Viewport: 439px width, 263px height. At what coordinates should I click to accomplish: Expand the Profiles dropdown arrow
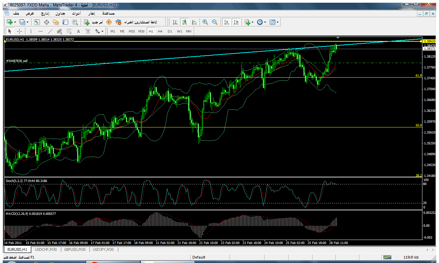(28, 22)
